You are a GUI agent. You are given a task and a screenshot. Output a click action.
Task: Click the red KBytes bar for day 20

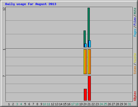tap(85, 95)
